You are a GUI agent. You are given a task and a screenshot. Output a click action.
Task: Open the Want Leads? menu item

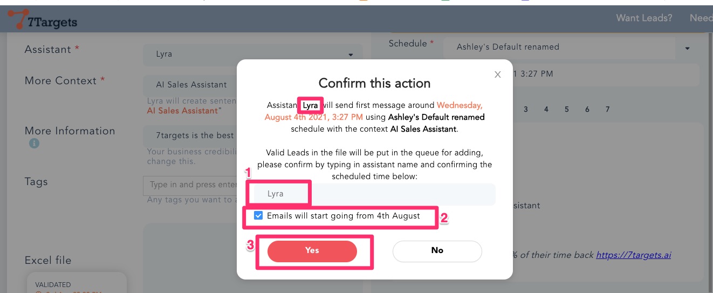tap(644, 18)
